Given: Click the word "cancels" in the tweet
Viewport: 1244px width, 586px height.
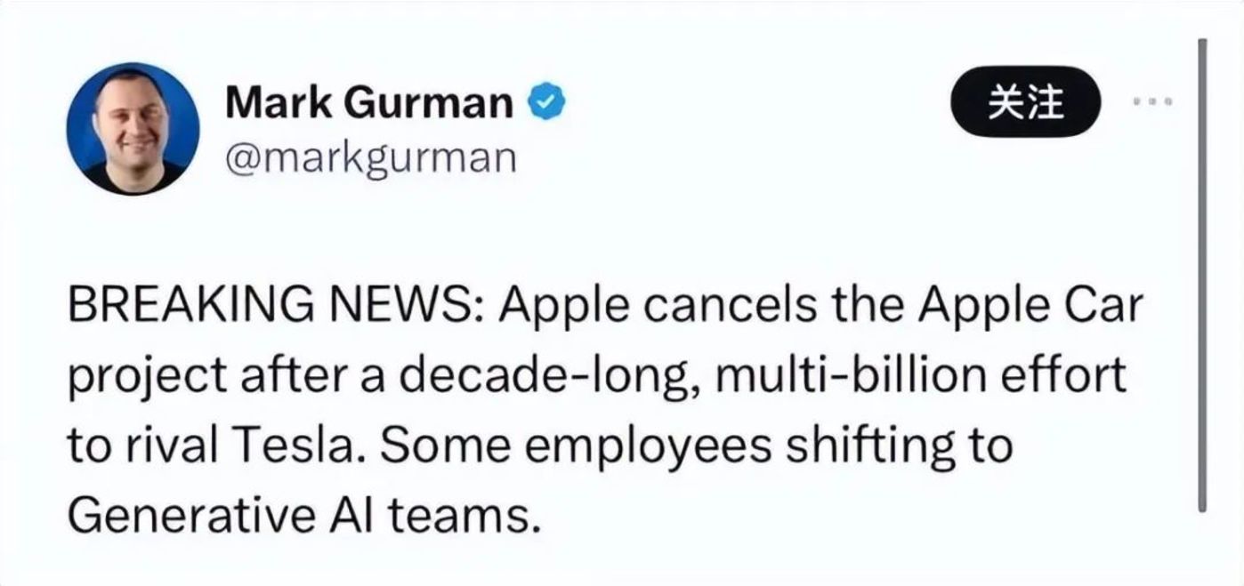Looking at the screenshot, I should 715,308.
